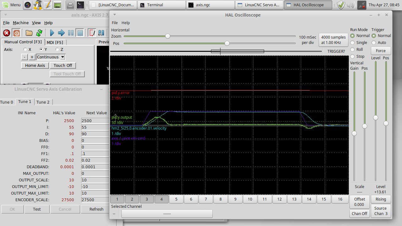Click the P gain Next Value field

[x=95, y=121]
